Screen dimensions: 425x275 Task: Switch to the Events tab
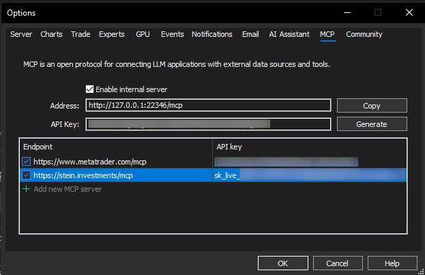click(x=173, y=34)
